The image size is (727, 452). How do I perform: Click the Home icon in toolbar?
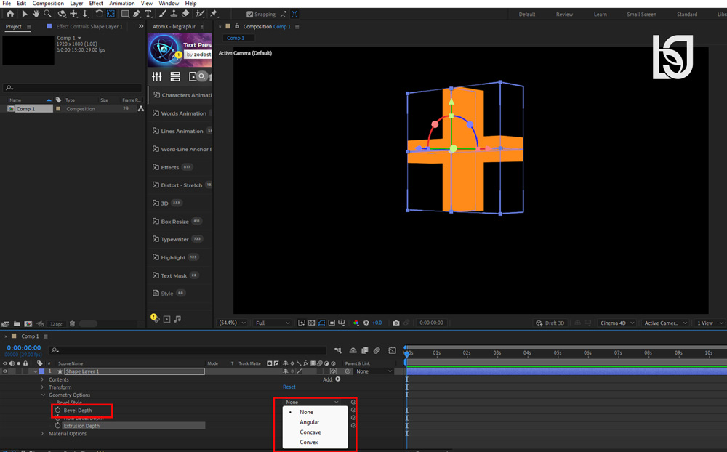[10, 14]
